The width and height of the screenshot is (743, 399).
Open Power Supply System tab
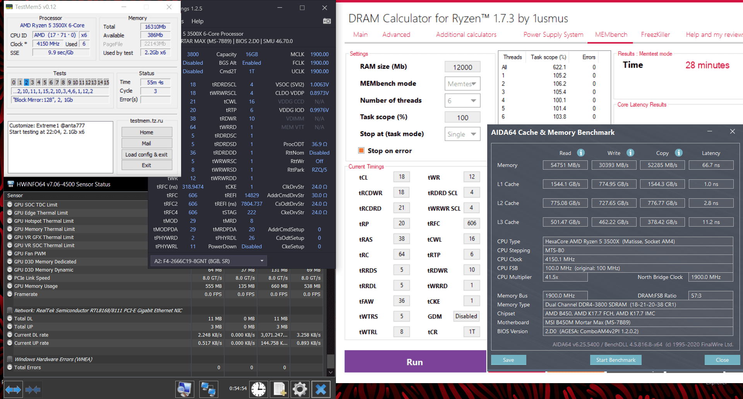[x=553, y=34]
